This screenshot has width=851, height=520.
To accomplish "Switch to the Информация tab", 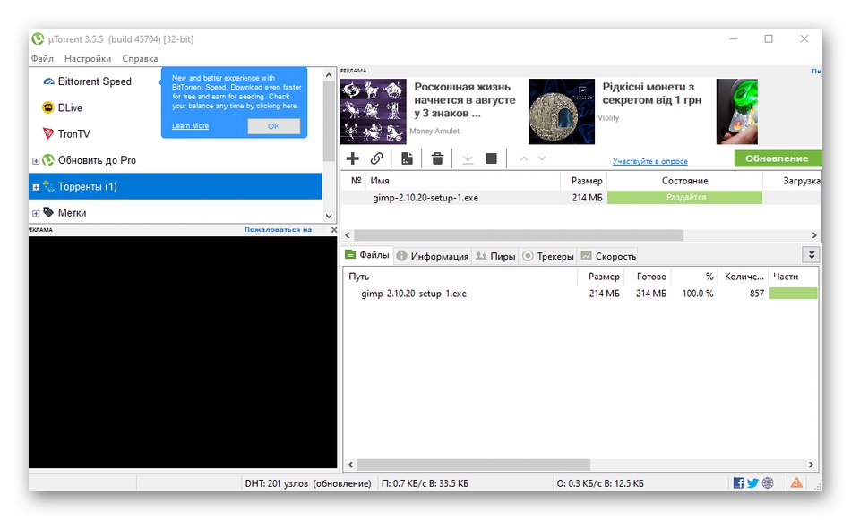I will (433, 256).
